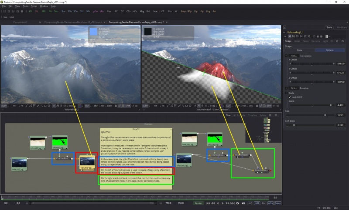Open the chat bubble icon in Flow panel header
Viewport: 349px width, 210px height.
(276, 115)
